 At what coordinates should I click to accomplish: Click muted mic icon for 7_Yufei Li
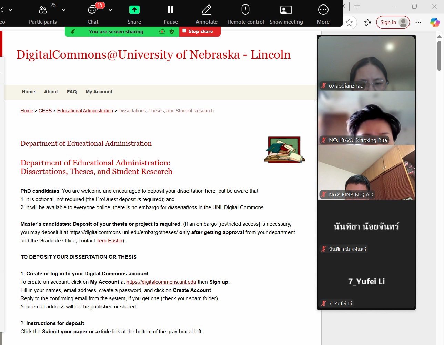pyautogui.click(x=324, y=304)
